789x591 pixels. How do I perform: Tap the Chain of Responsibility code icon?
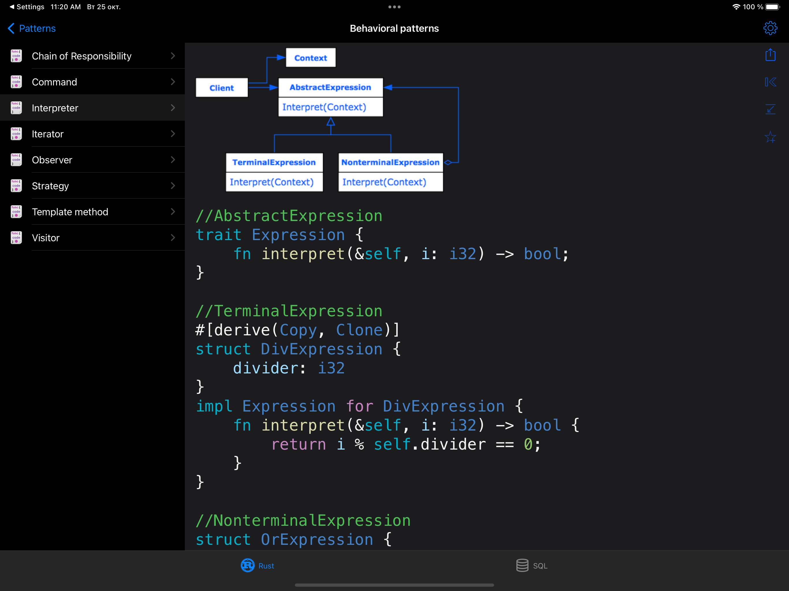pyautogui.click(x=16, y=56)
